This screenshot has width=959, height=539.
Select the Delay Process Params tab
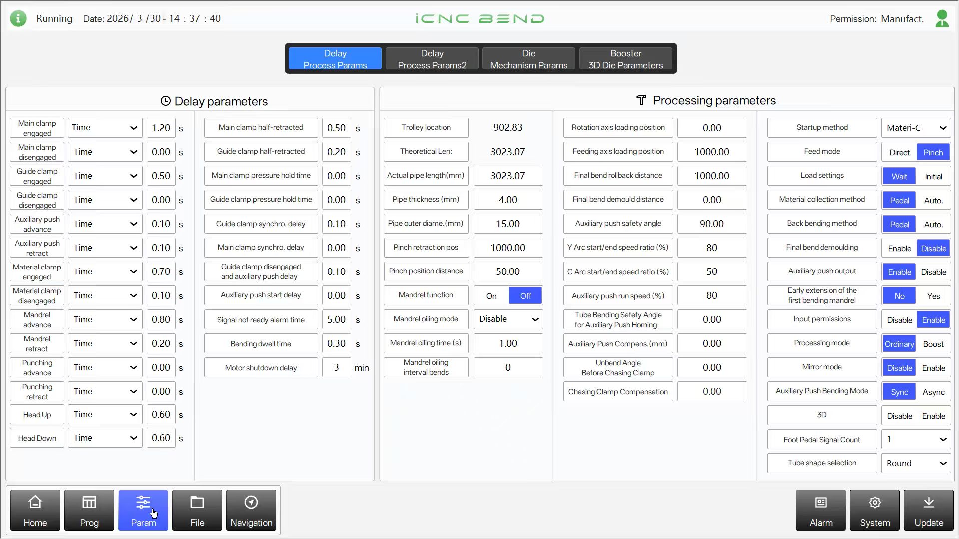(x=335, y=59)
